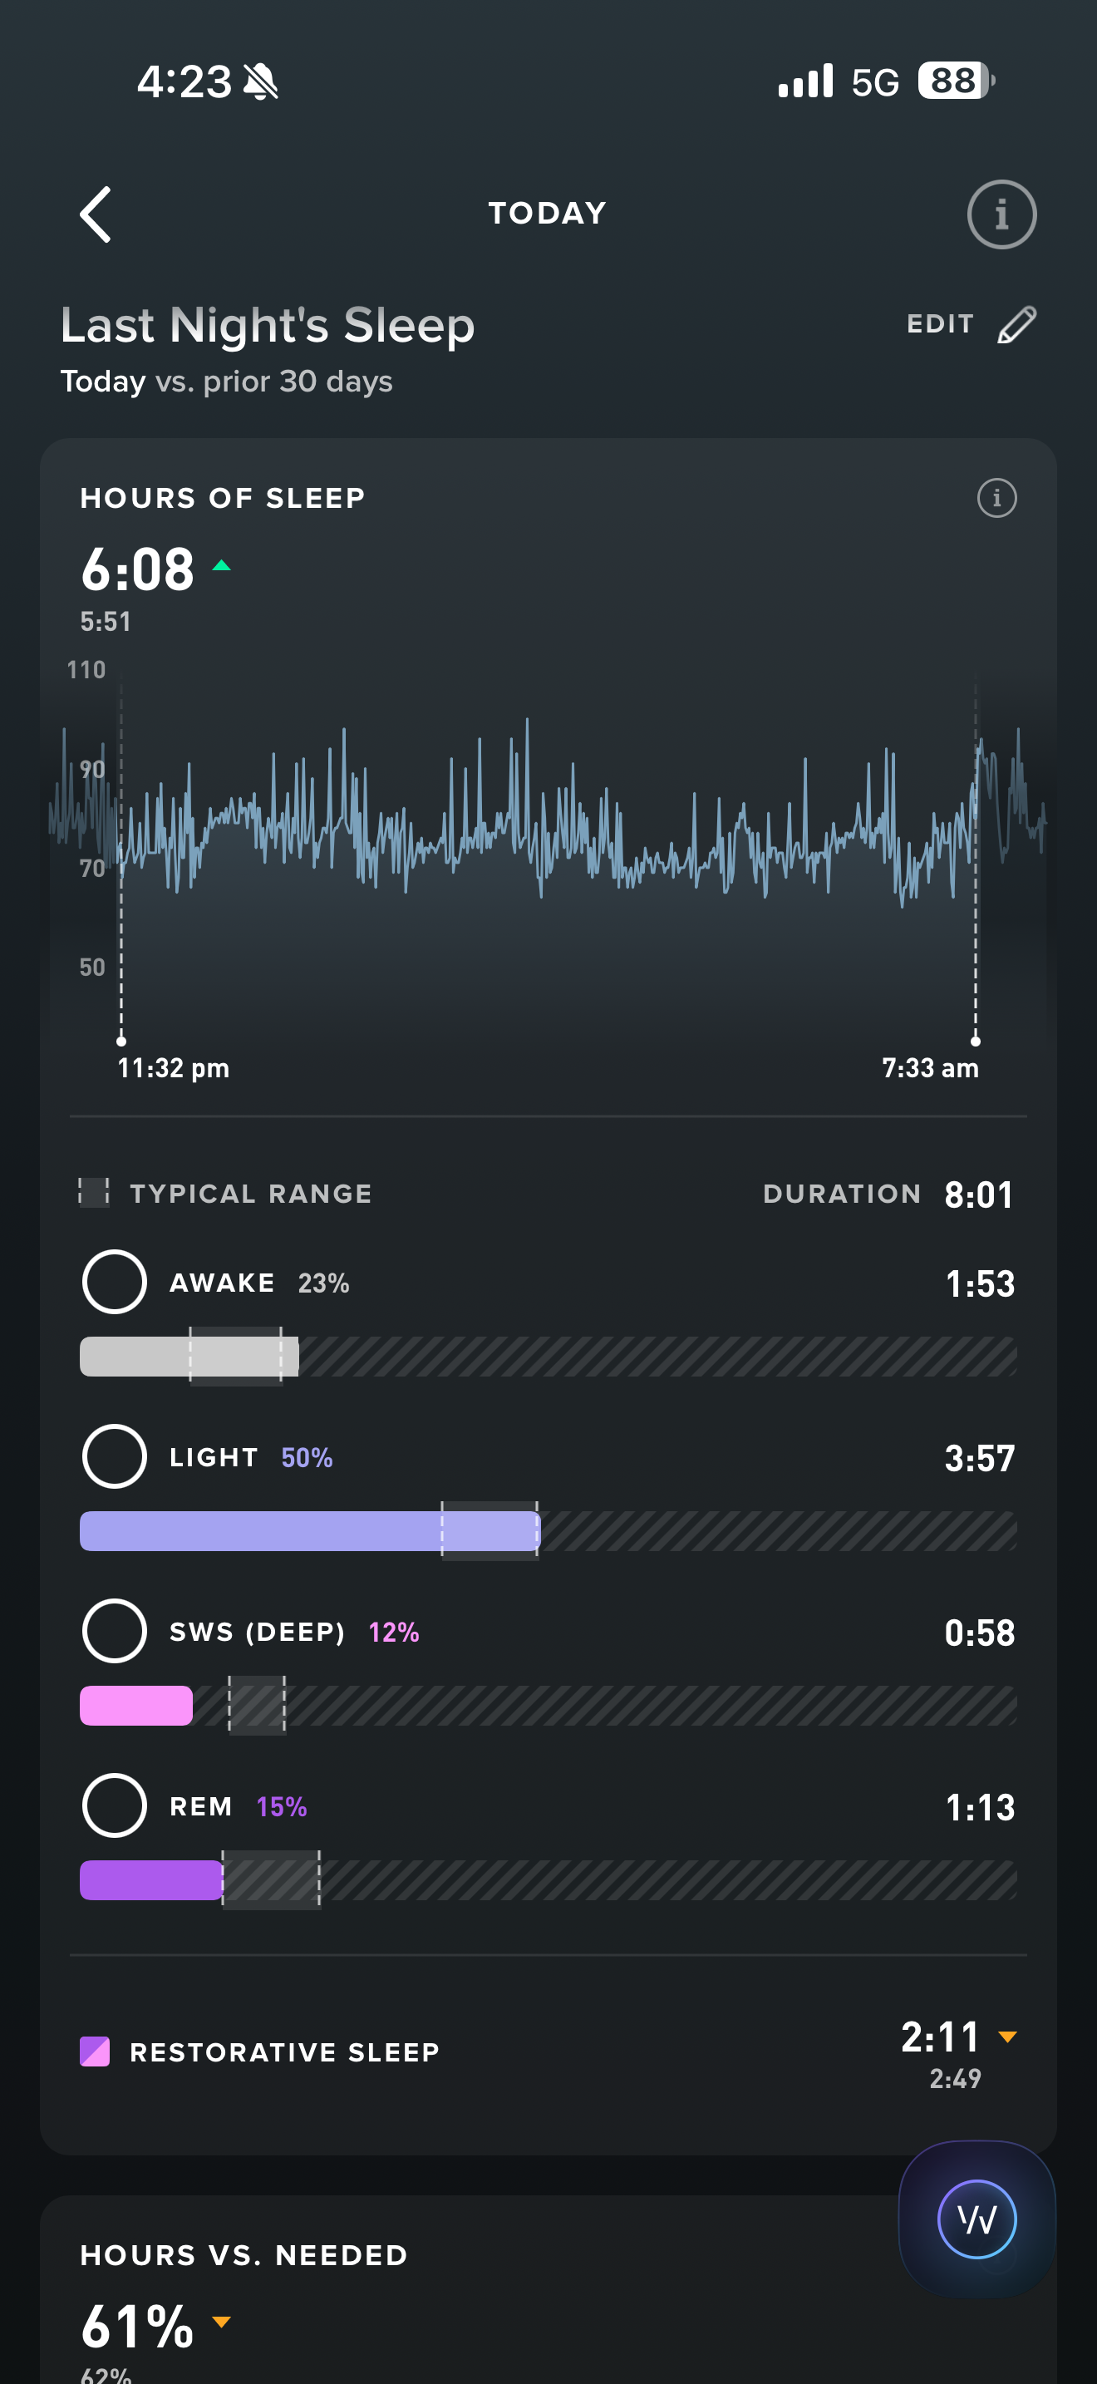This screenshot has width=1097, height=2384.
Task: Tap the orange arrow next to 2:11
Action: pyautogui.click(x=1007, y=2037)
